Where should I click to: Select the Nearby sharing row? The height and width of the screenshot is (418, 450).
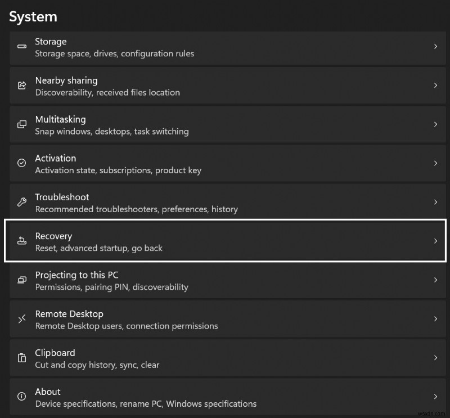click(x=225, y=86)
